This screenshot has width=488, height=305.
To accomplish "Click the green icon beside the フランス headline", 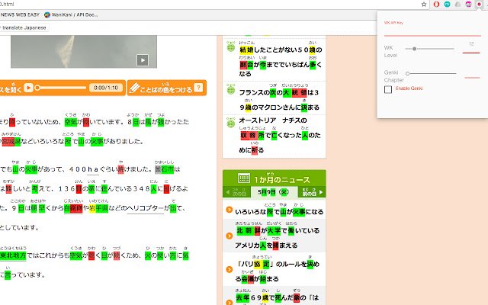I will click(230, 89).
